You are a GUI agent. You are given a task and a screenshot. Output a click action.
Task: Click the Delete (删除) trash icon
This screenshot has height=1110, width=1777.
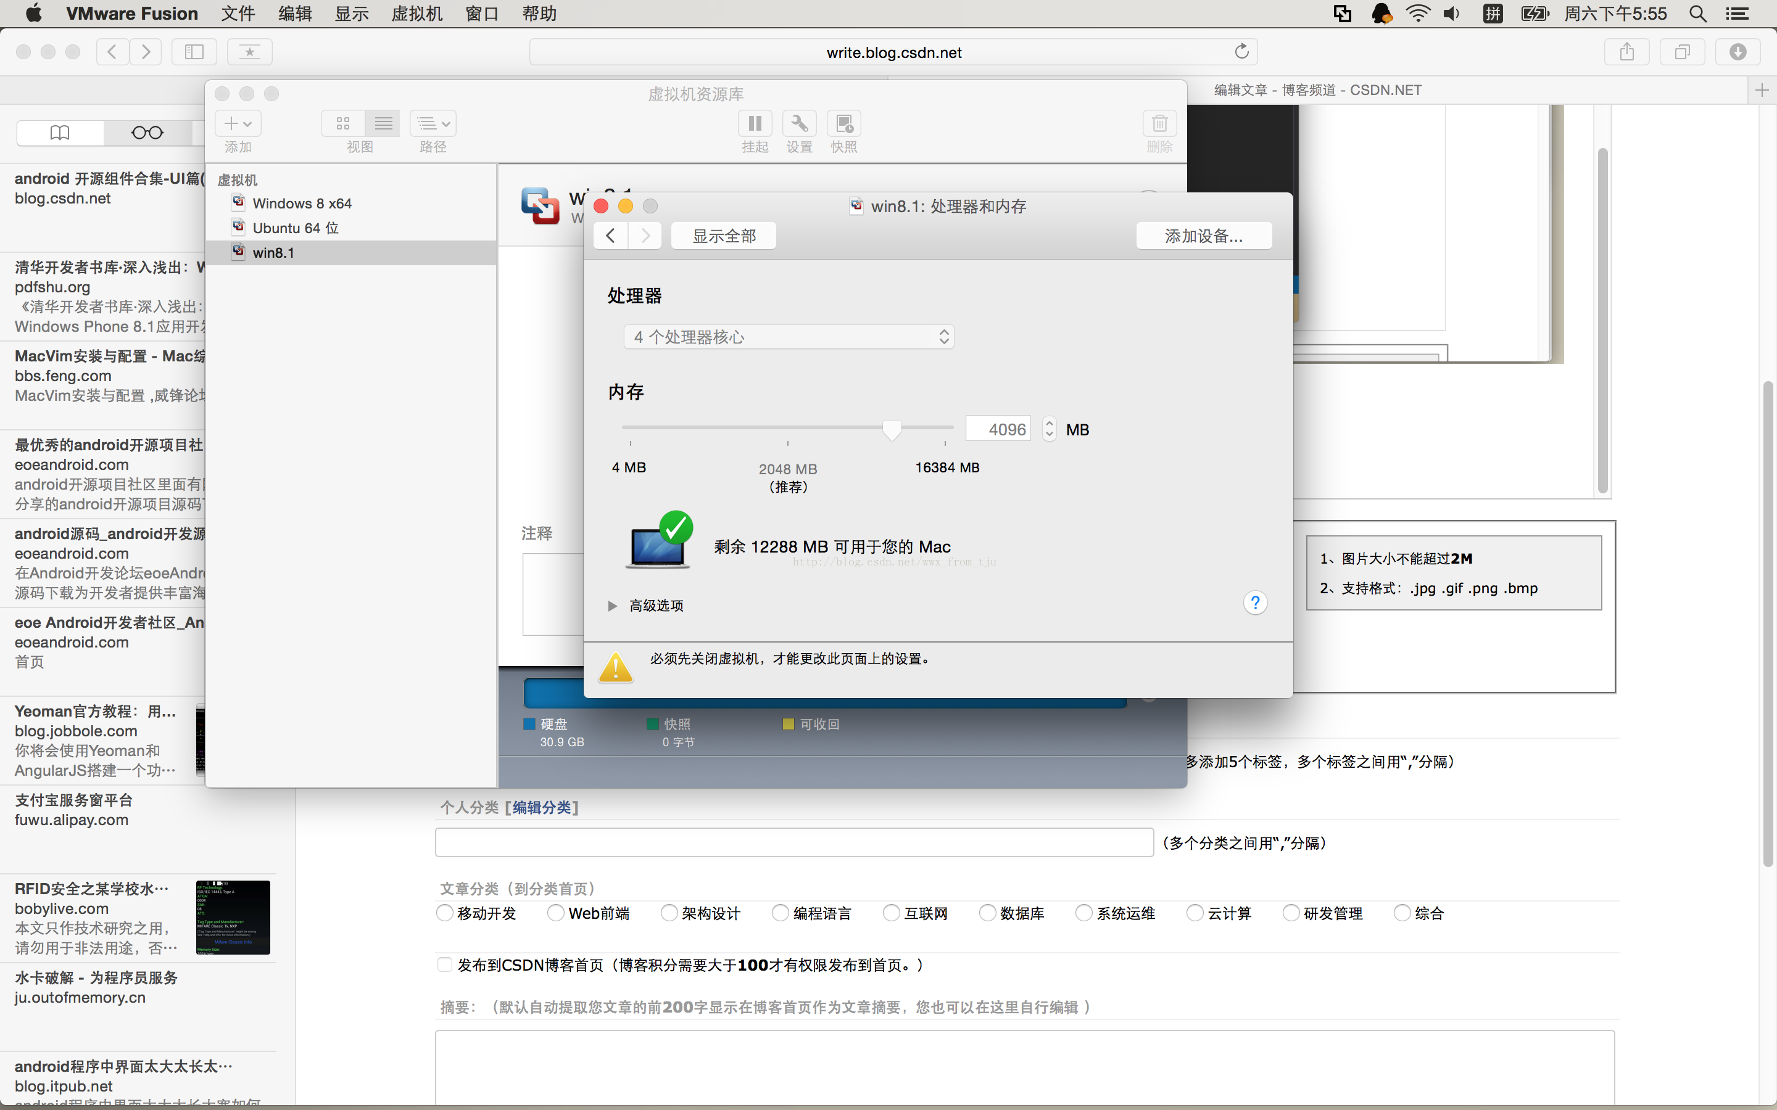pos(1159,123)
